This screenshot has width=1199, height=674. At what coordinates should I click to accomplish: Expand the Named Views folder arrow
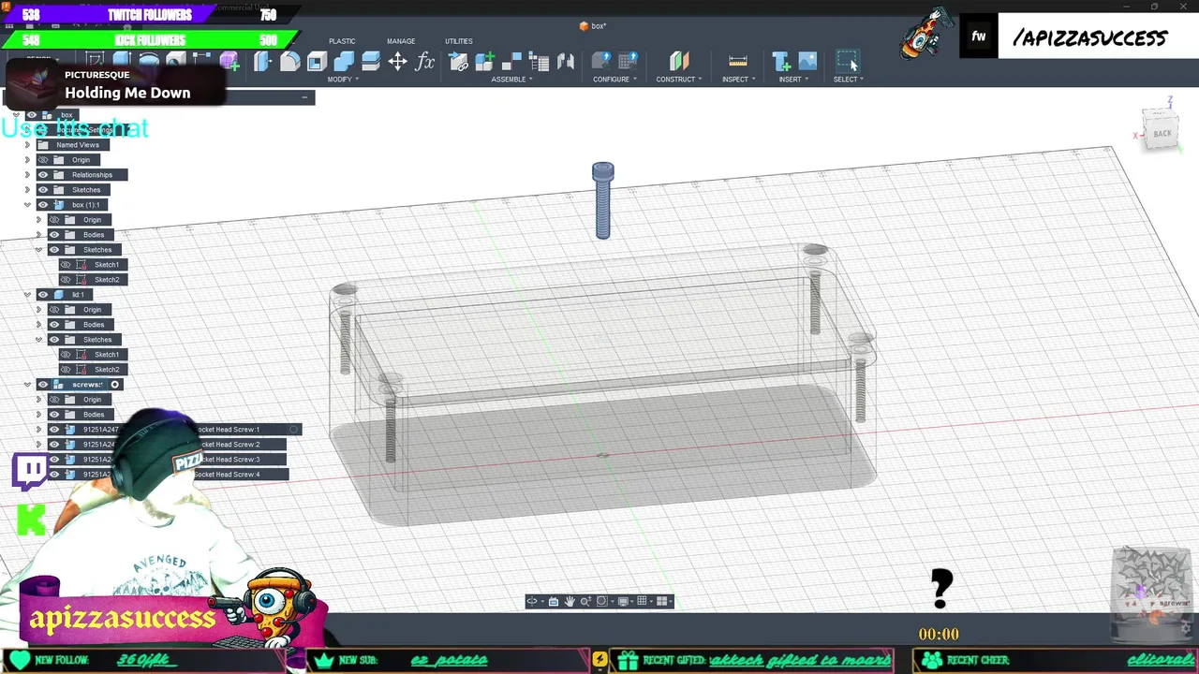27,145
